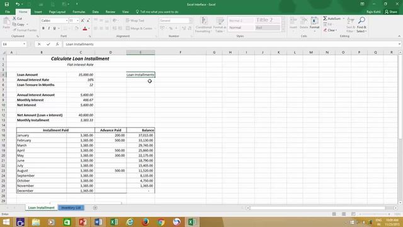Viewport: 403px width, 227px height.
Task: Copy the selection to the clipboard
Action: (x=18, y=25)
